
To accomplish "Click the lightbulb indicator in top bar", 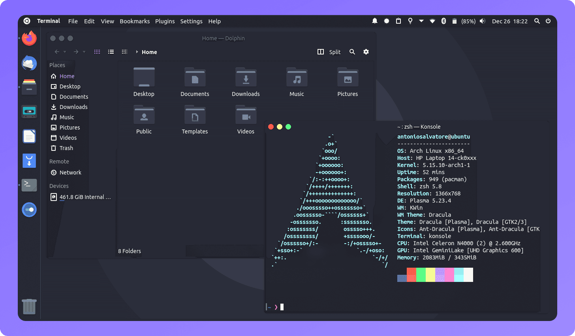I will pyautogui.click(x=410, y=21).
